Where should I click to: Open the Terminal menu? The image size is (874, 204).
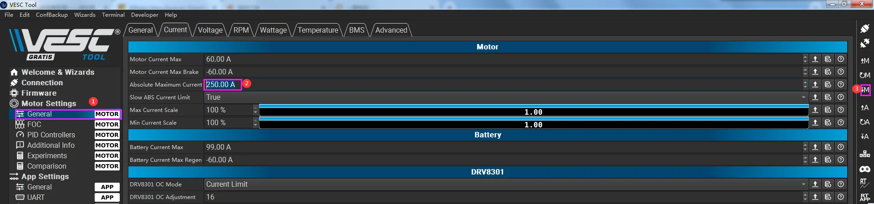click(x=113, y=15)
